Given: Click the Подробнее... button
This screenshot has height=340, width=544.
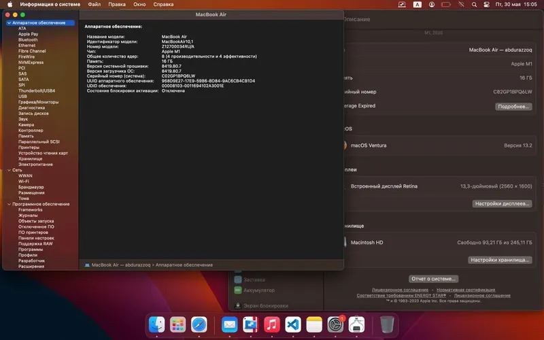Looking at the screenshot, I should (x=513, y=107).
